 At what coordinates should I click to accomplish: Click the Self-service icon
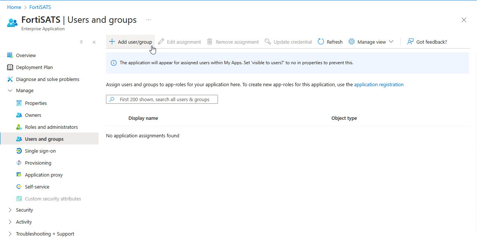coord(19,187)
